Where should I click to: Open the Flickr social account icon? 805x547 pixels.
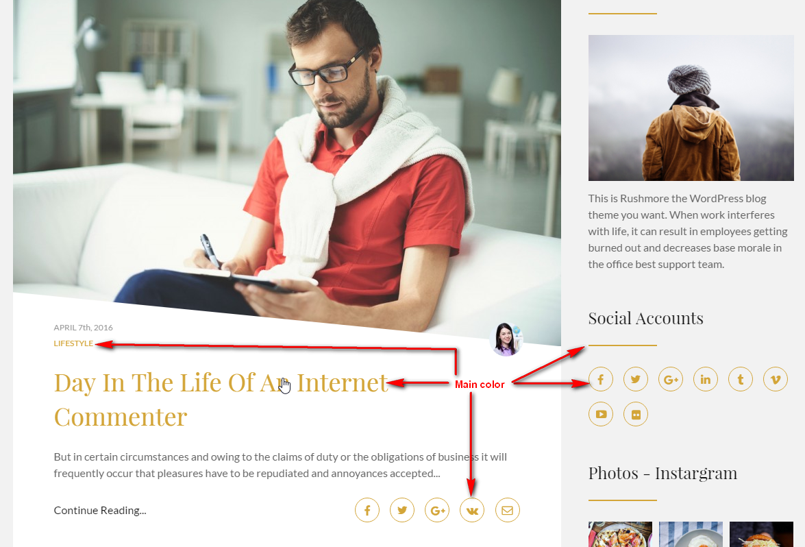(636, 414)
